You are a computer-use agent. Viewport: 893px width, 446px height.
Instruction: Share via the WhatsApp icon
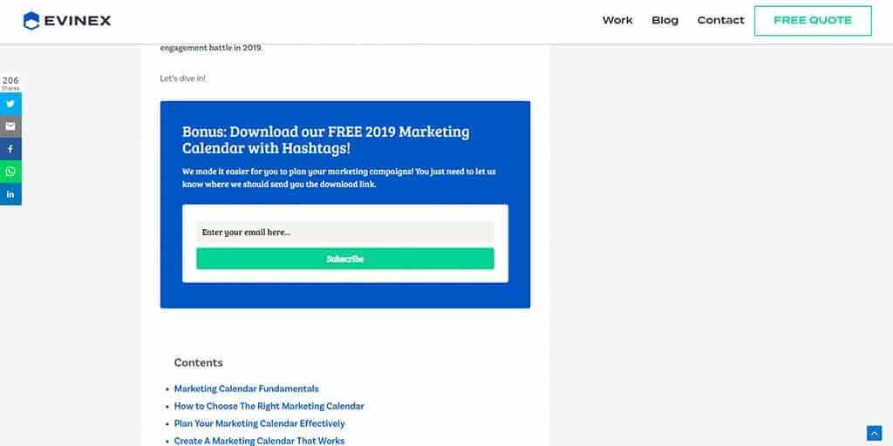click(10, 172)
